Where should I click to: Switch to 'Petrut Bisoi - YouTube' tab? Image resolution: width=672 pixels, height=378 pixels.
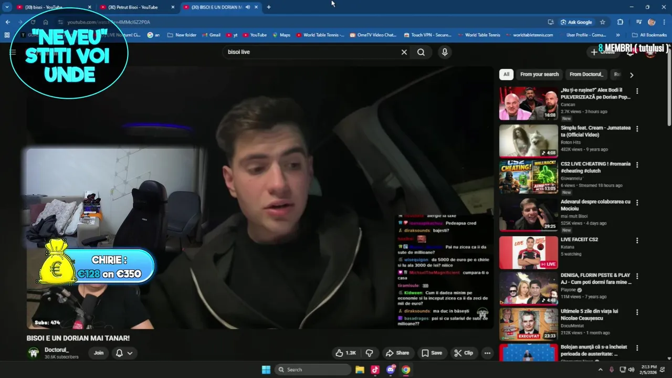point(136,7)
